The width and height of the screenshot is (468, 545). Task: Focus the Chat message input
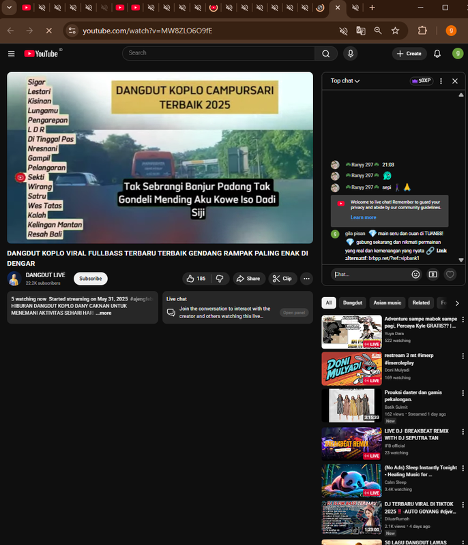point(371,275)
